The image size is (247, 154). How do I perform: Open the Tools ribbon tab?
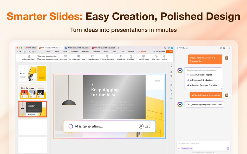coord(122,52)
